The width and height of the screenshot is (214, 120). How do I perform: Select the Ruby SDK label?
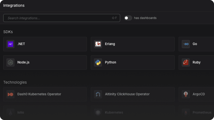(197, 62)
